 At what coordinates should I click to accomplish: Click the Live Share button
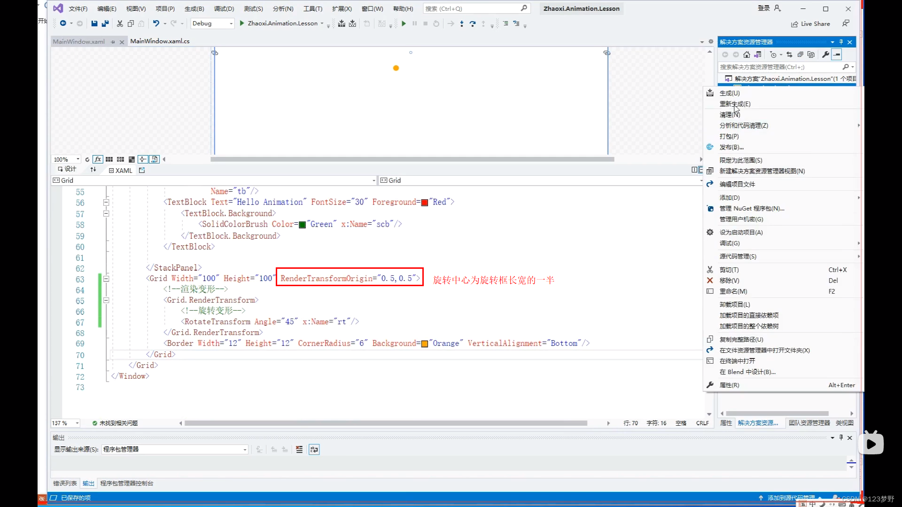810,24
